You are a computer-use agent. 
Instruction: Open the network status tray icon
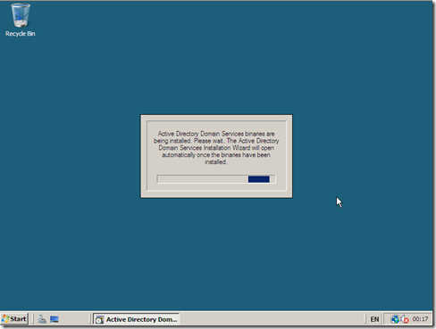click(395, 319)
